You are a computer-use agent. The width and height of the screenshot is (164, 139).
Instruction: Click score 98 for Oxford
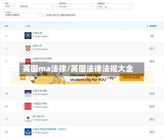coord(152,36)
